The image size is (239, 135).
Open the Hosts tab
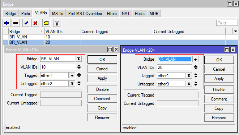pos(140,14)
